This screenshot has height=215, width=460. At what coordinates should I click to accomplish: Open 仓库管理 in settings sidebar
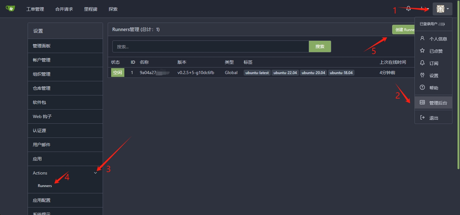pyautogui.click(x=41, y=88)
